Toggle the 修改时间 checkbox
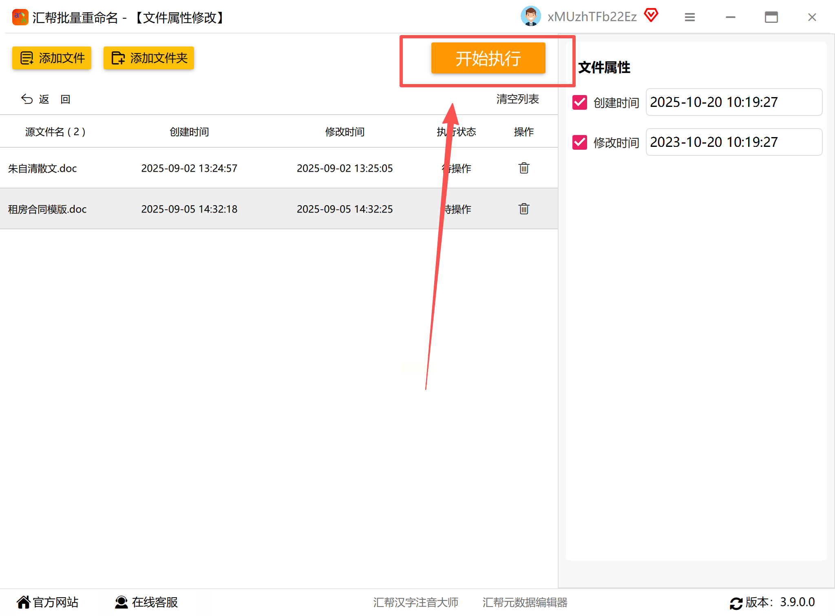The image size is (835, 616). click(579, 142)
